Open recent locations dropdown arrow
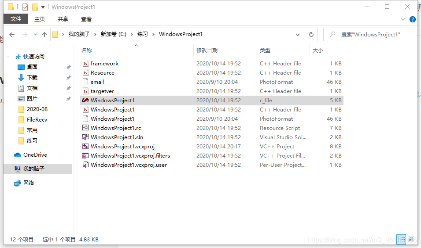 [35, 35]
